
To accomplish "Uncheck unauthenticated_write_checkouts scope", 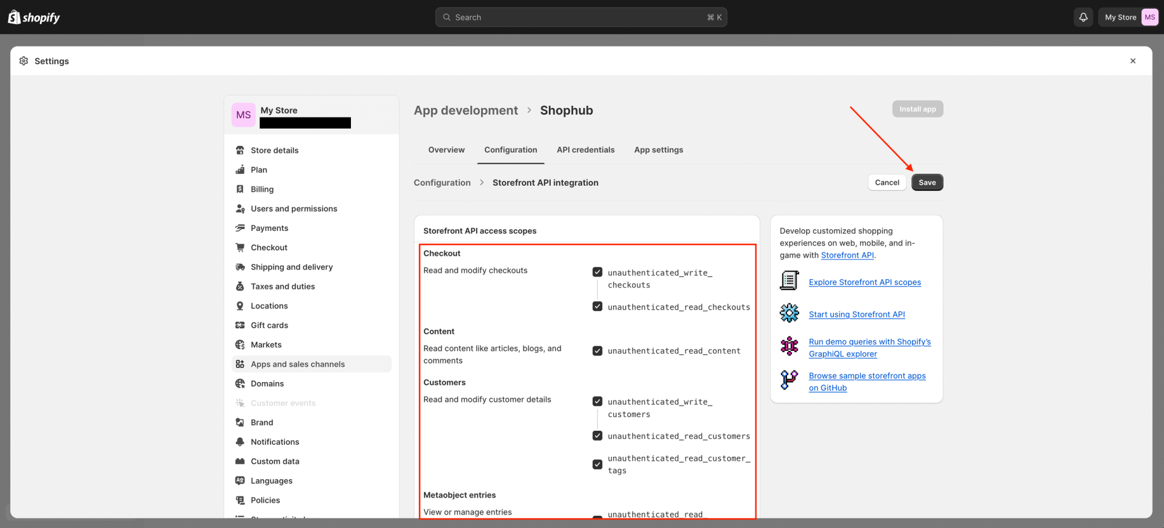I will coord(597,271).
